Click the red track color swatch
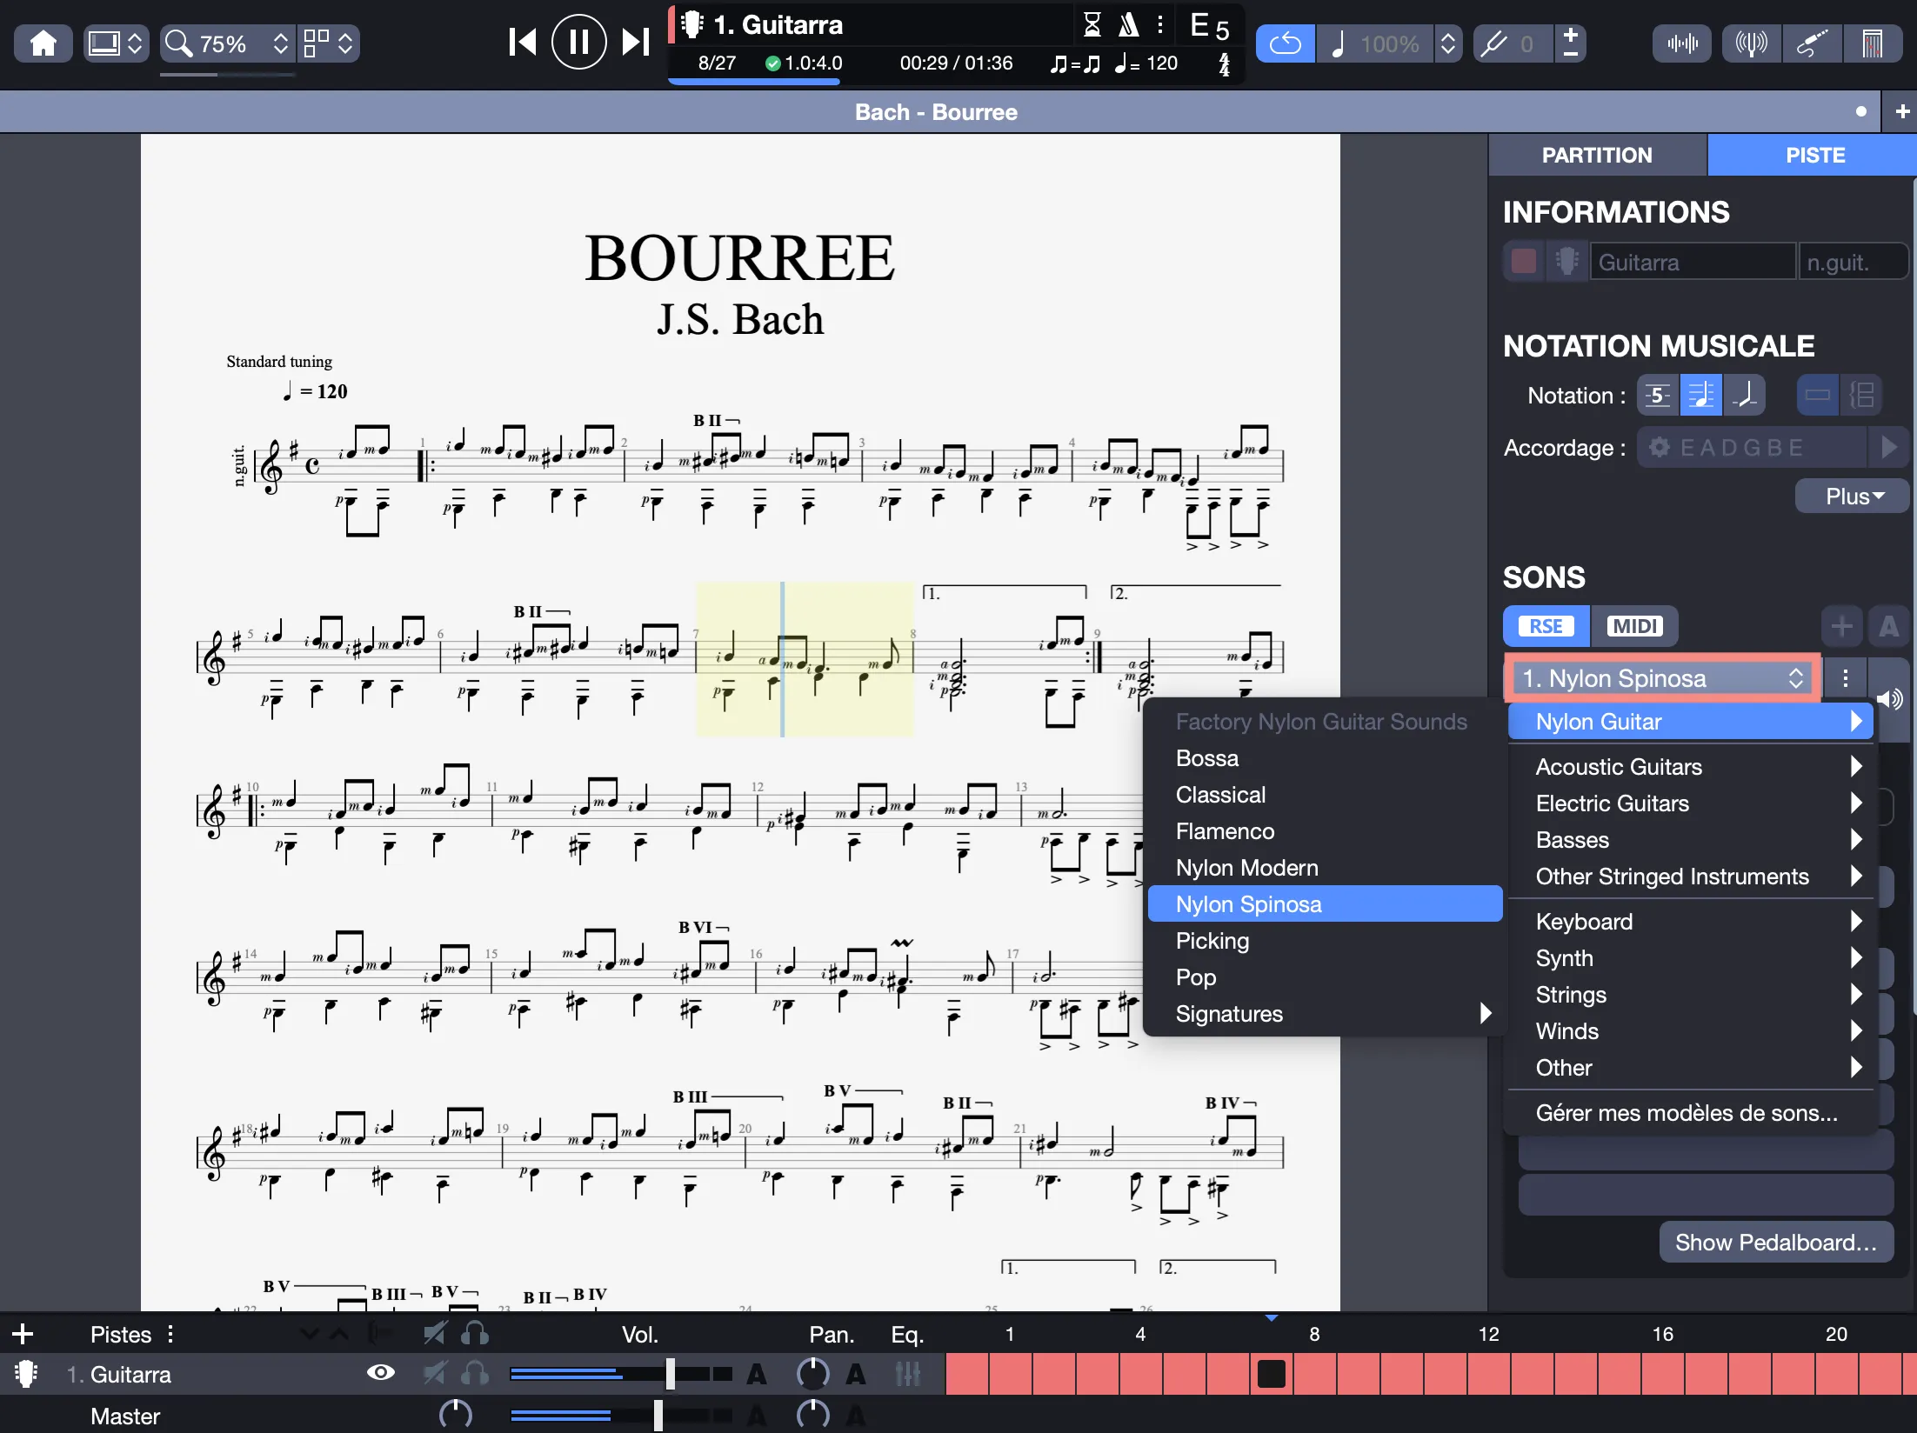 click(1523, 261)
